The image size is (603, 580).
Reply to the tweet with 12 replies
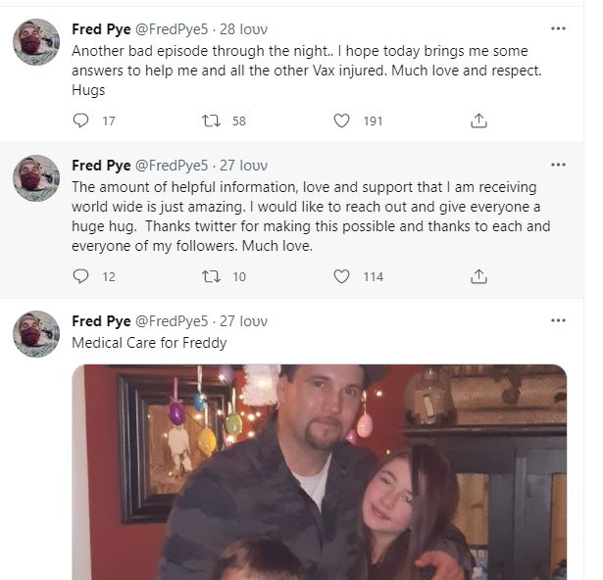tap(81, 276)
